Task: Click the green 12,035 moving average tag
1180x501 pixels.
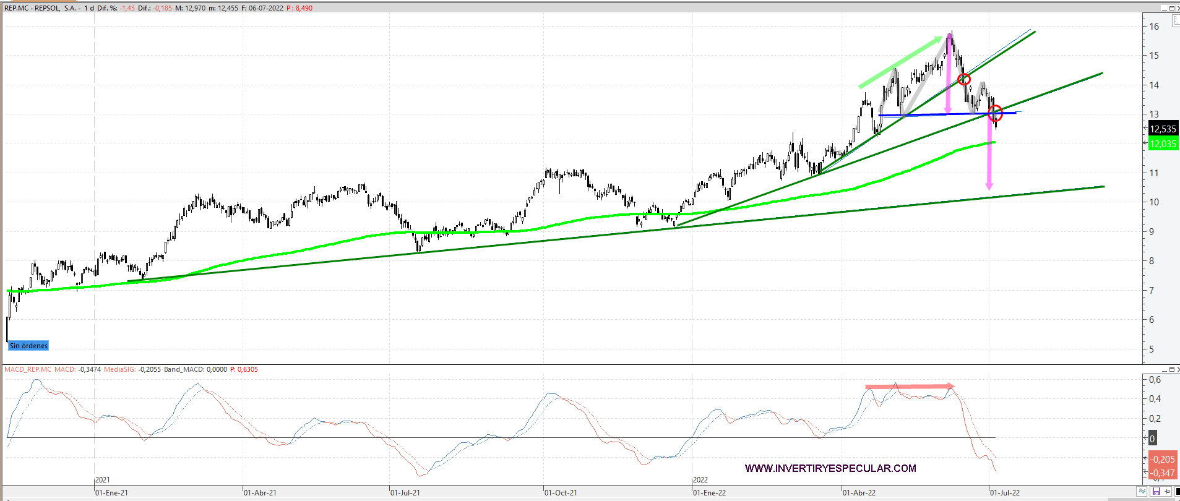Action: pyautogui.click(x=1163, y=143)
